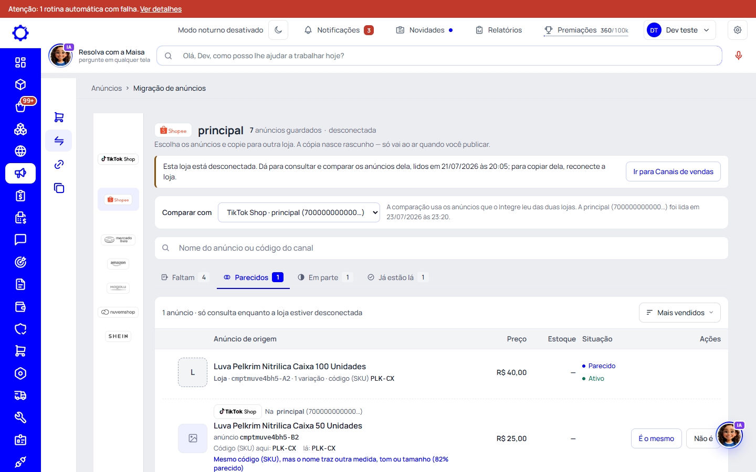Open the stacked cubes icon in sidebar
Image resolution: width=756 pixels, height=472 pixels.
click(x=20, y=129)
